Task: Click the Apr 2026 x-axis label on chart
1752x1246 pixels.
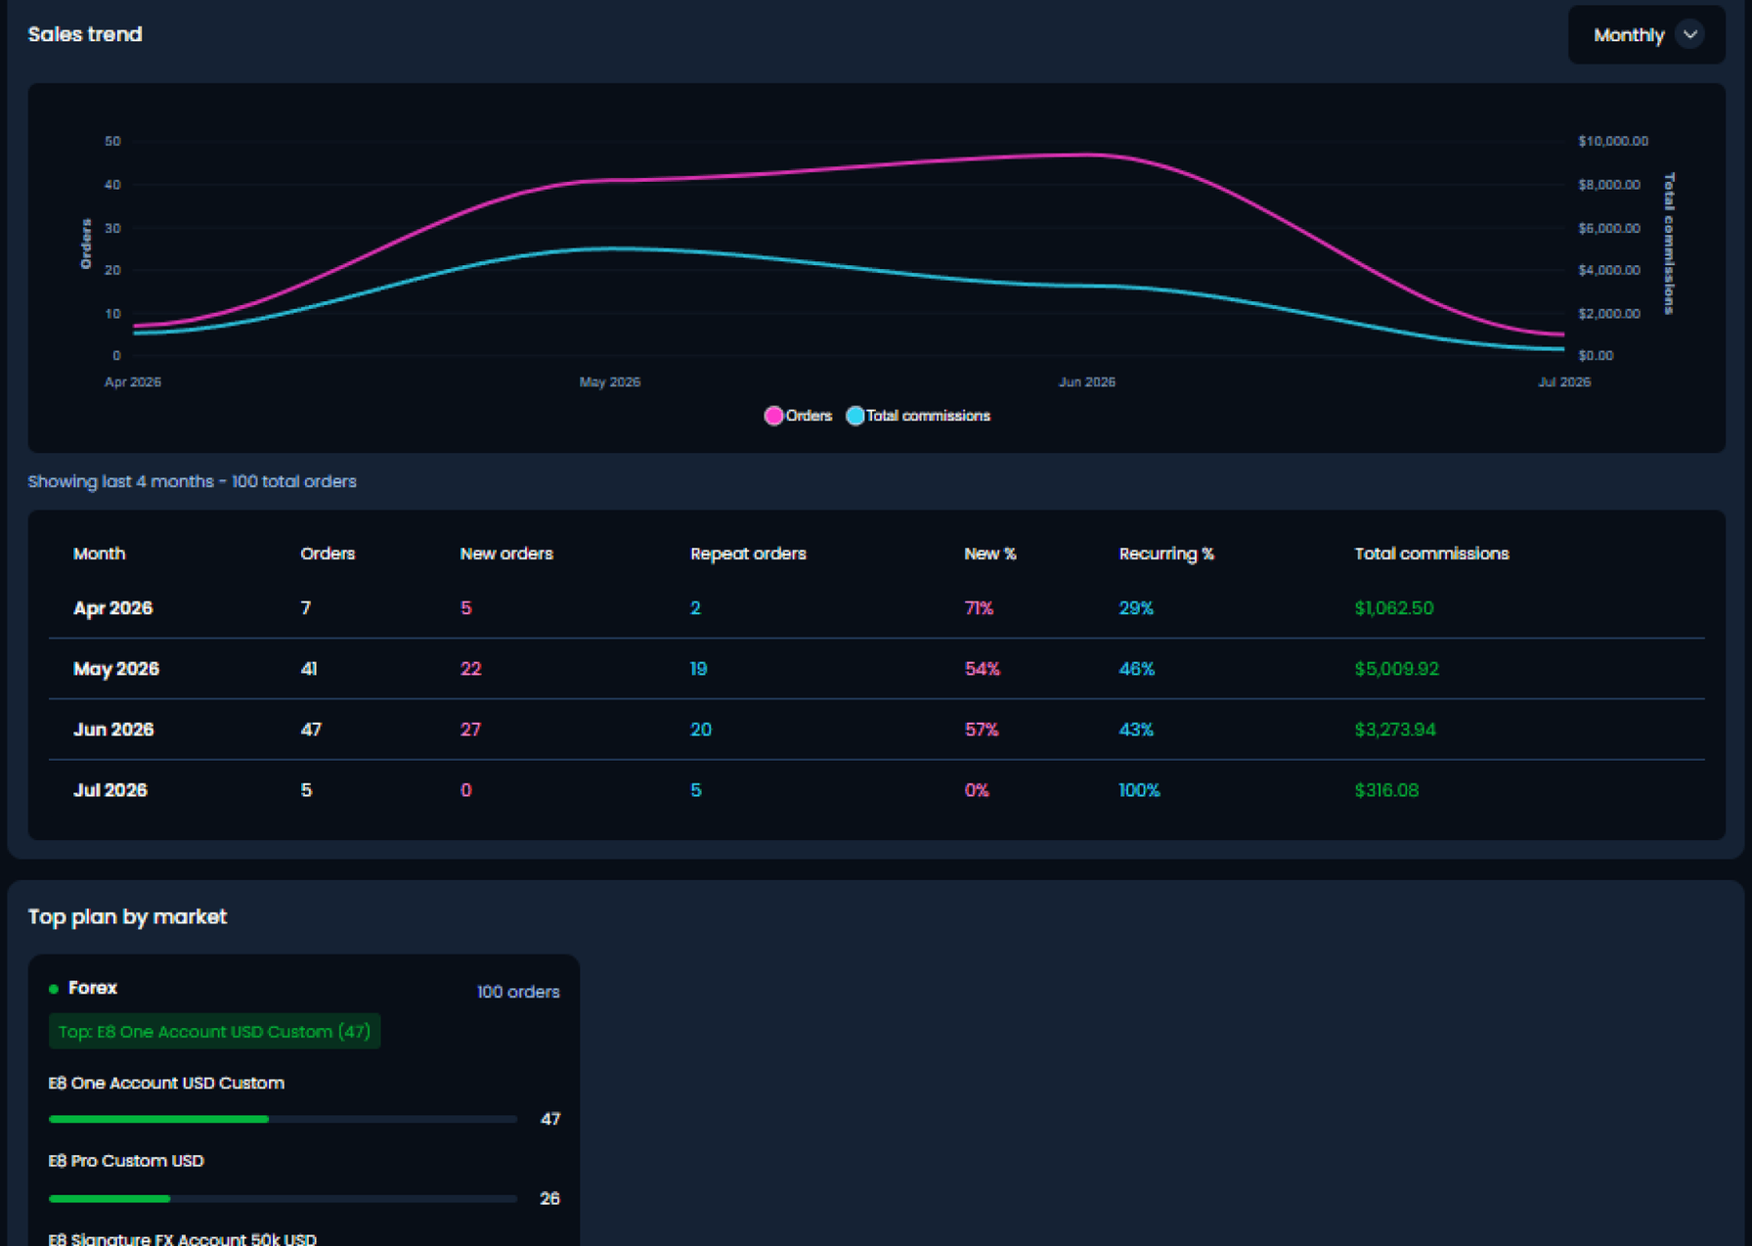Action: pyautogui.click(x=133, y=381)
